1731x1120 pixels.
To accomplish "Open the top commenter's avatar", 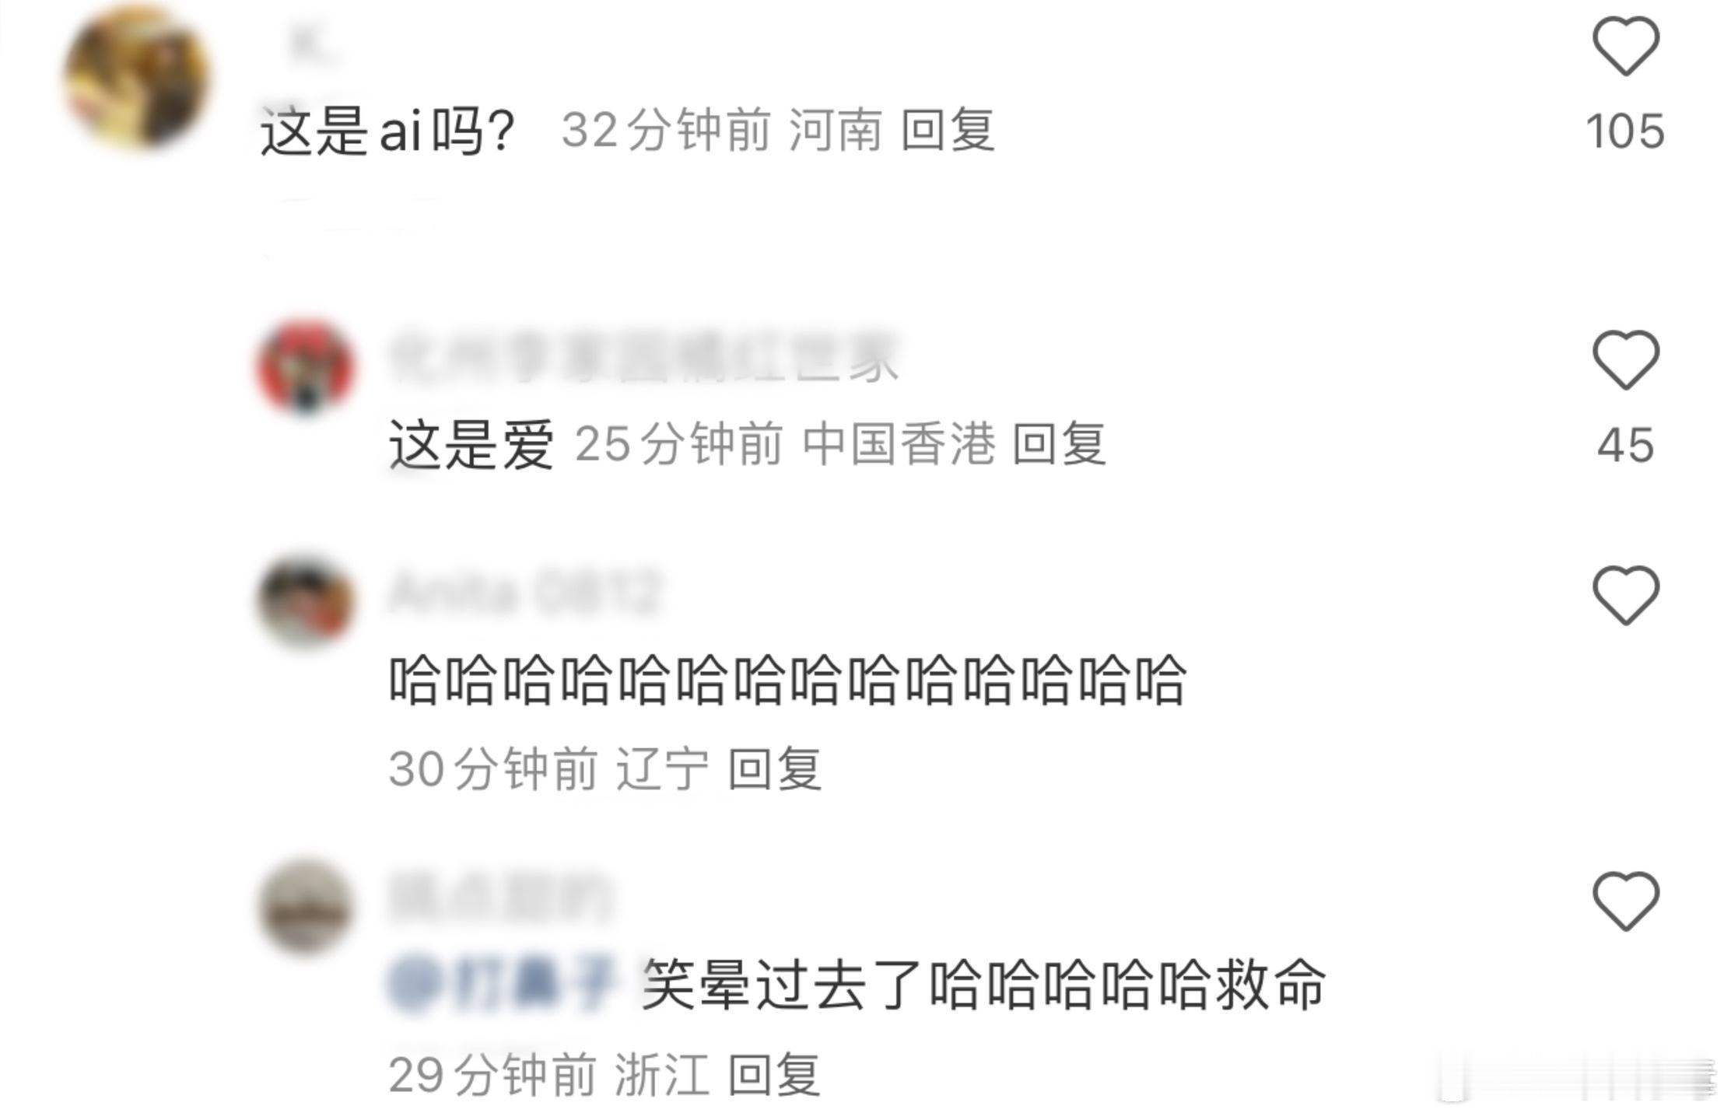I will coord(138,75).
